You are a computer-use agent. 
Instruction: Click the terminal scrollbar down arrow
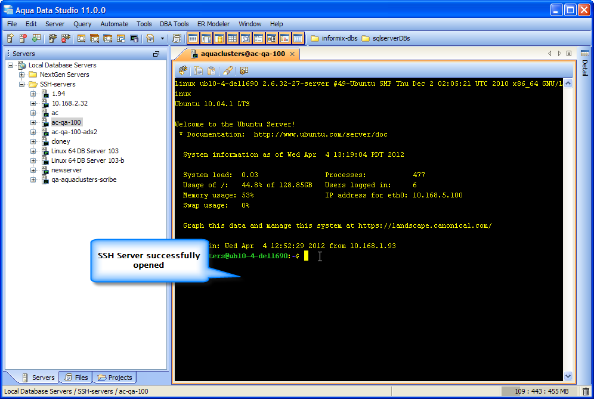pos(568,376)
